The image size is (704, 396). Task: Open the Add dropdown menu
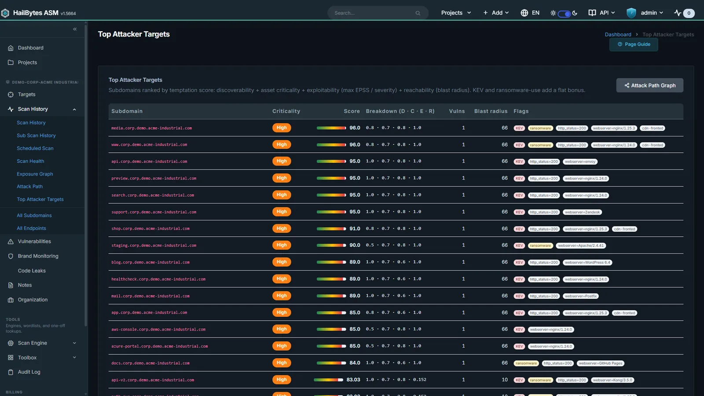point(496,13)
